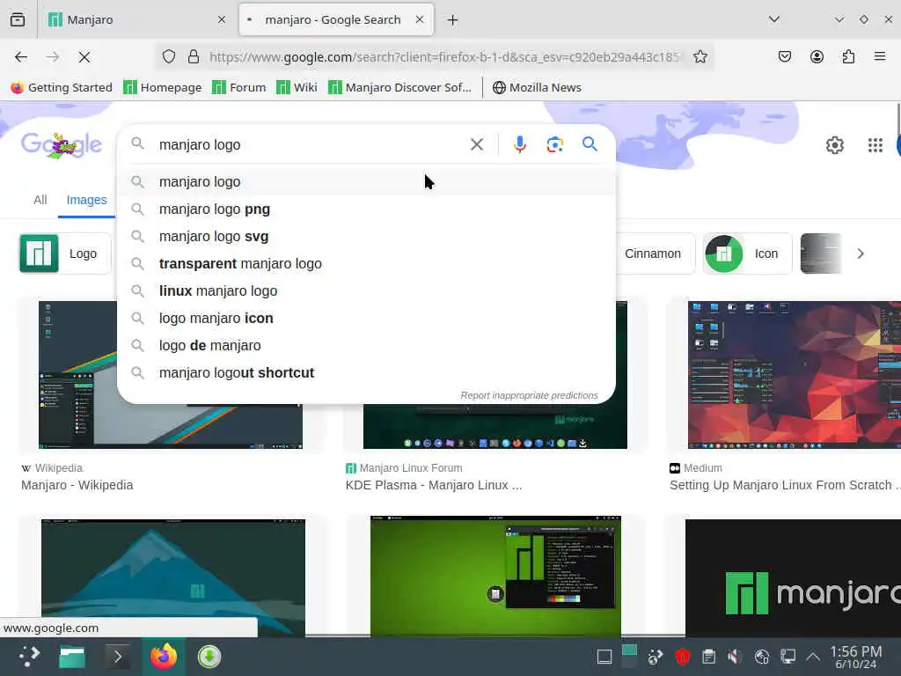This screenshot has height=676, width=901.
Task: Stop loading the current page
Action: click(x=84, y=57)
